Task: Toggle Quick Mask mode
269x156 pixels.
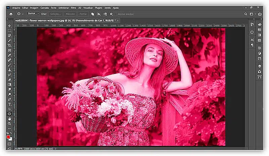Action: point(9,144)
